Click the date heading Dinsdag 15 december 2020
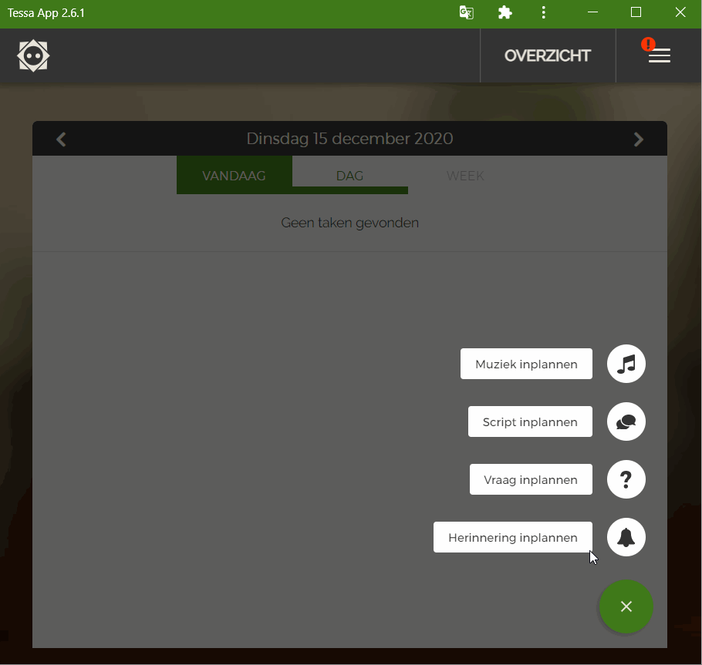The height and width of the screenshot is (665, 702). click(x=349, y=139)
